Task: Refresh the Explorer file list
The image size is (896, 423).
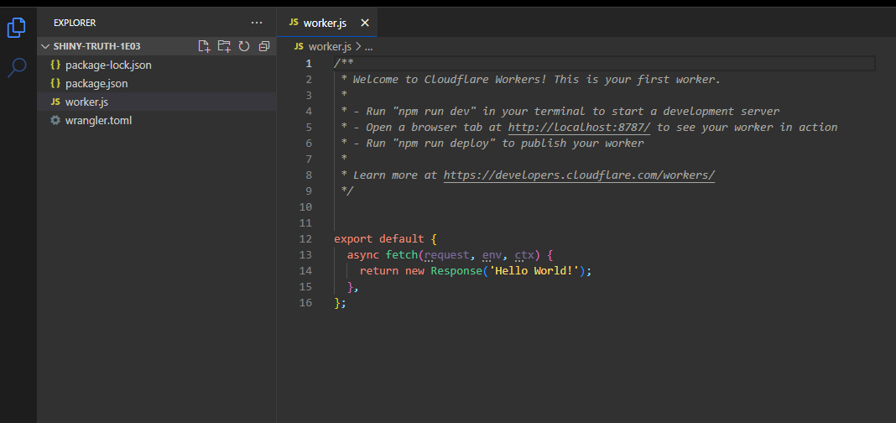Action: tap(244, 46)
